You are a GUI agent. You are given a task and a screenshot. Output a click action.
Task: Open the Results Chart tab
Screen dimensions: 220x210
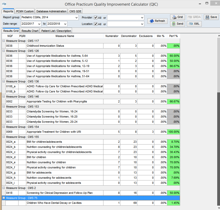coord(30,31)
